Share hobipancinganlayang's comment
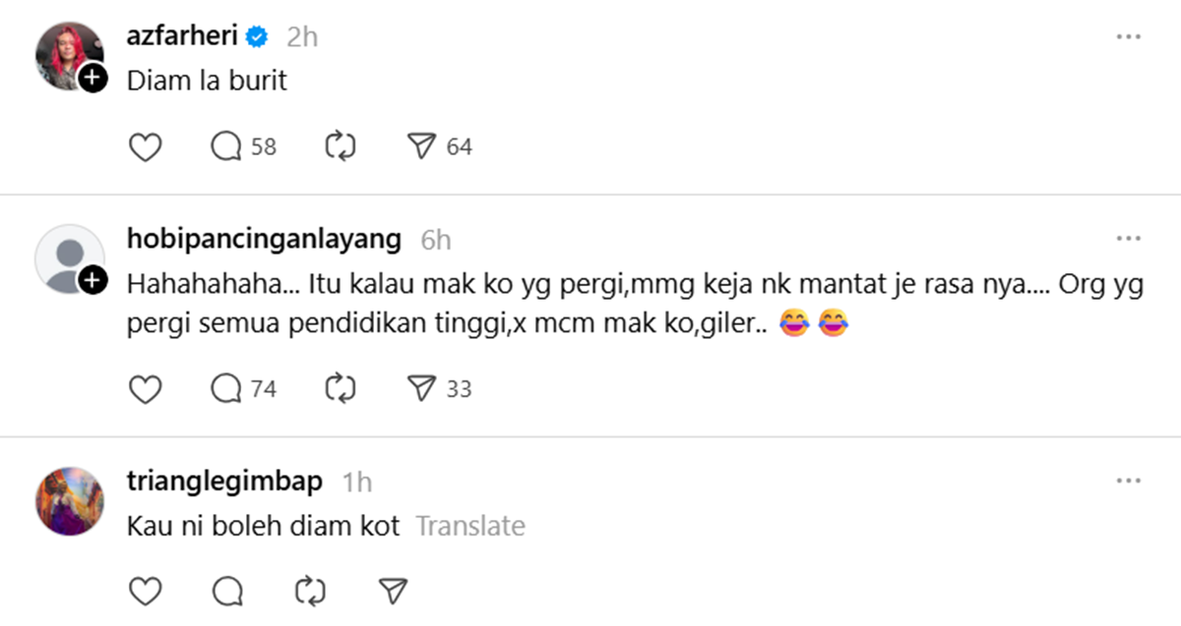This screenshot has height=626, width=1181. click(421, 390)
